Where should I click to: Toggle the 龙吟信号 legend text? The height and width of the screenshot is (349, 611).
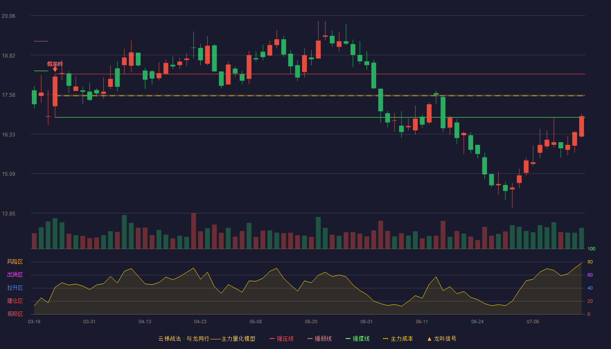(x=445, y=339)
